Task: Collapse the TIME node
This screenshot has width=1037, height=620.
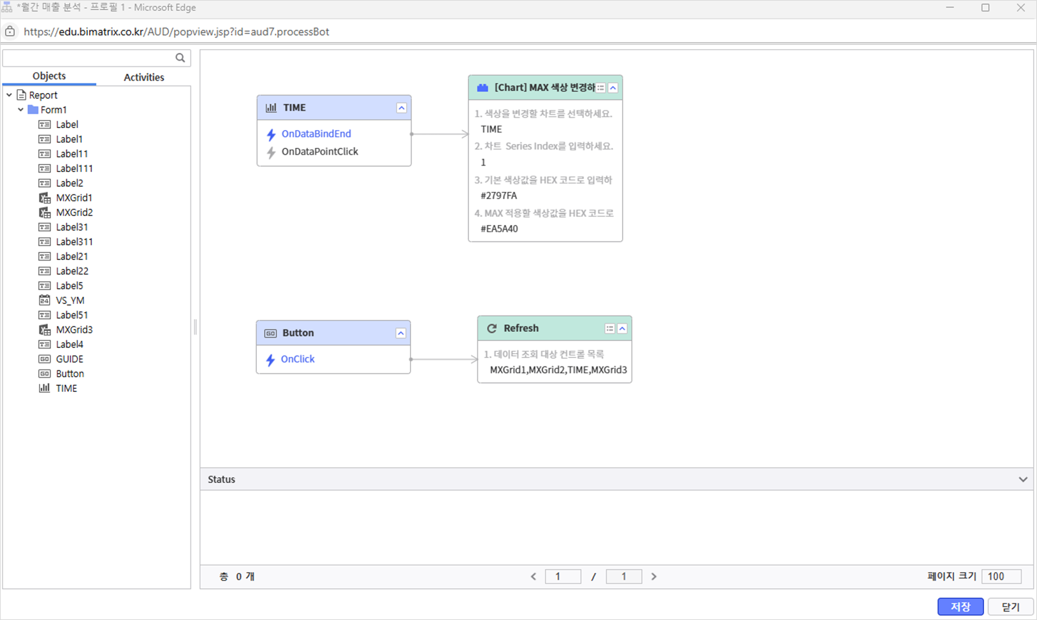Action: (x=402, y=108)
